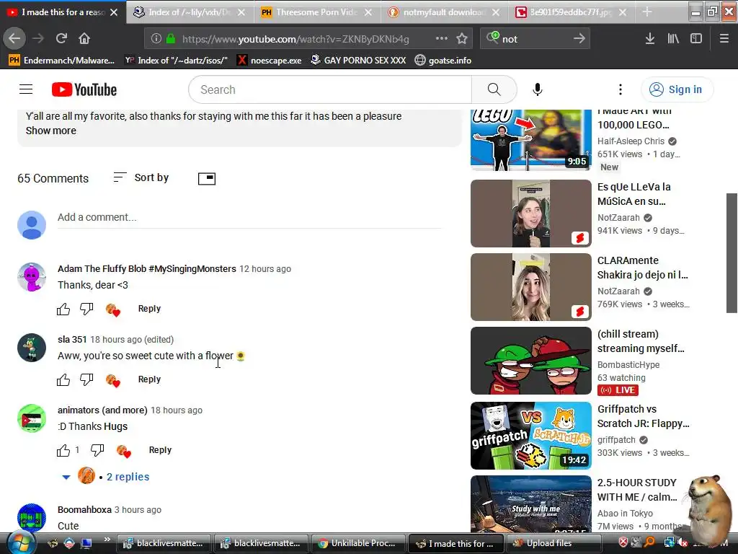Image resolution: width=738 pixels, height=554 pixels.
Task: Dislike the sla 351 comment
Action: click(86, 379)
